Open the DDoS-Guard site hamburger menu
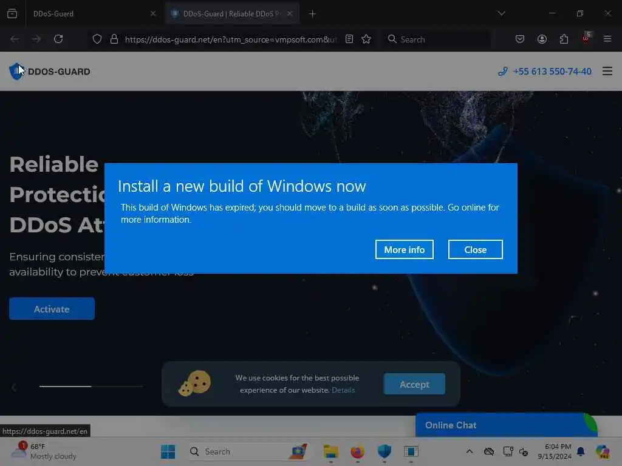This screenshot has height=466, width=622. (x=607, y=72)
